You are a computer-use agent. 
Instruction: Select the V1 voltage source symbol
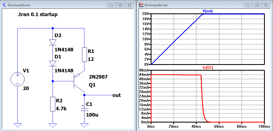tap(18, 79)
